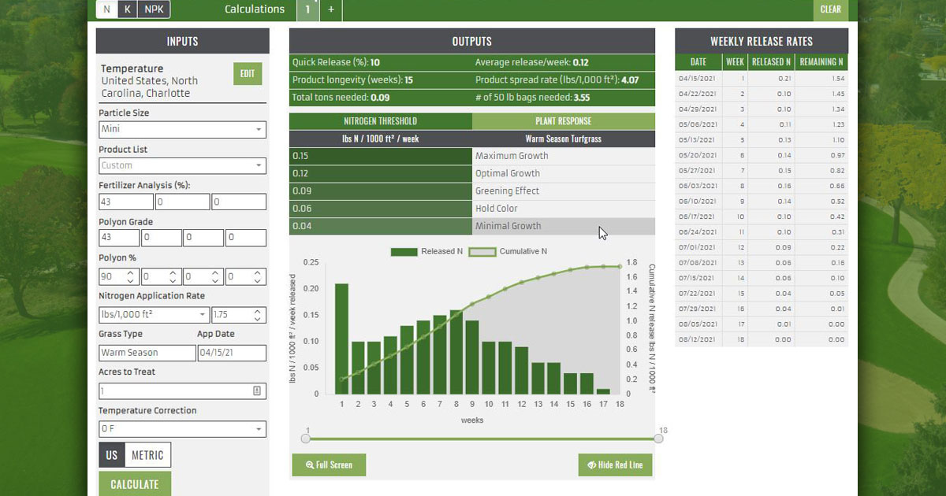Click the "+" to add a new calculation

[x=330, y=10]
